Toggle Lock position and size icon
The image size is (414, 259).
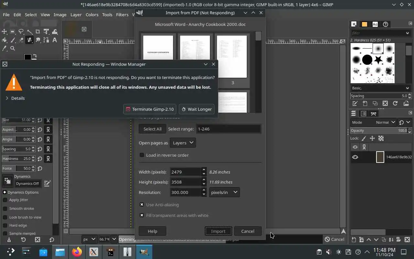point(372,138)
